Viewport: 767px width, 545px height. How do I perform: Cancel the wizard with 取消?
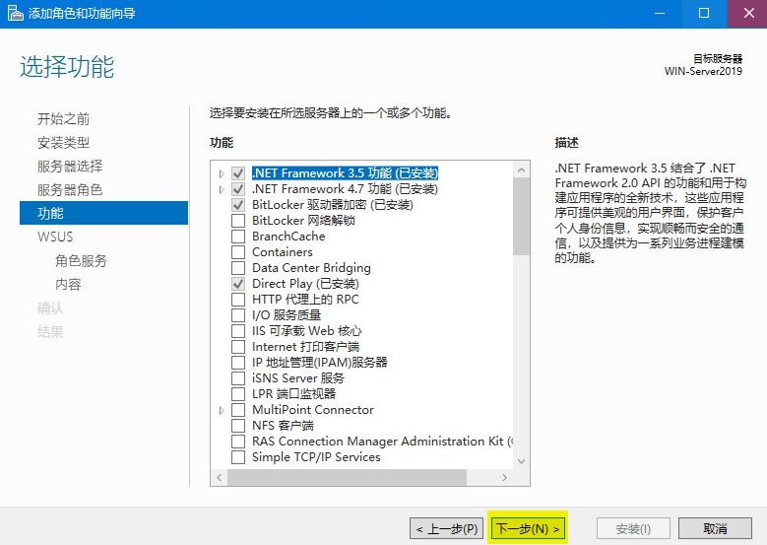click(x=715, y=529)
